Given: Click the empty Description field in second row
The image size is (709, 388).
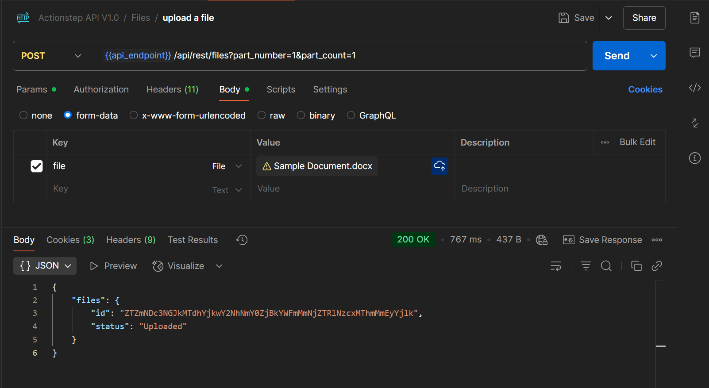Looking at the screenshot, I should coord(560,189).
